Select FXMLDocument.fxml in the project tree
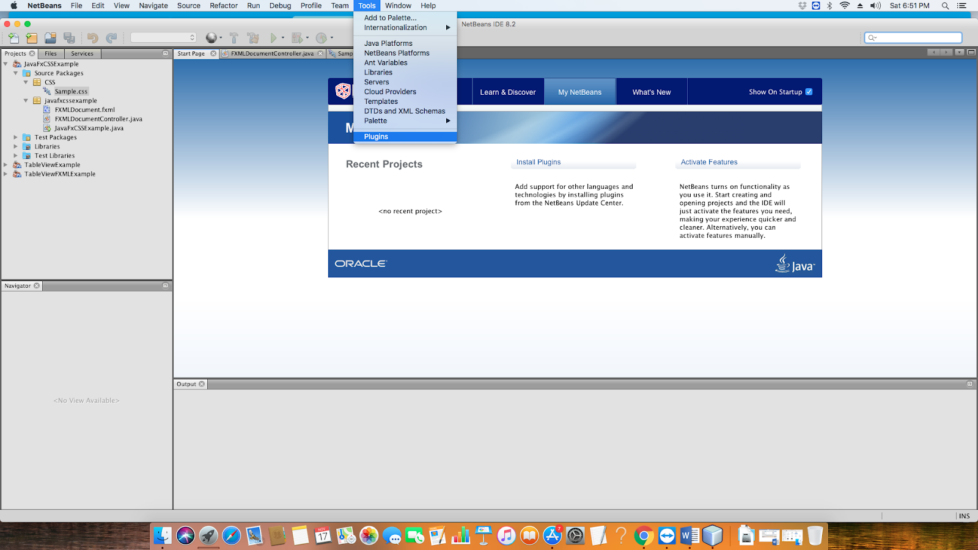The width and height of the screenshot is (978, 550). point(84,109)
